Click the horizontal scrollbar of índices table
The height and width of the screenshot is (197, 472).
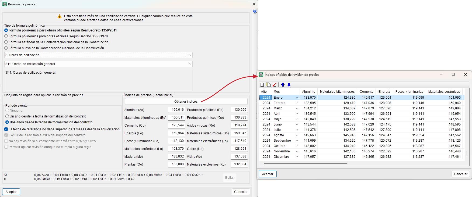click(x=306, y=163)
